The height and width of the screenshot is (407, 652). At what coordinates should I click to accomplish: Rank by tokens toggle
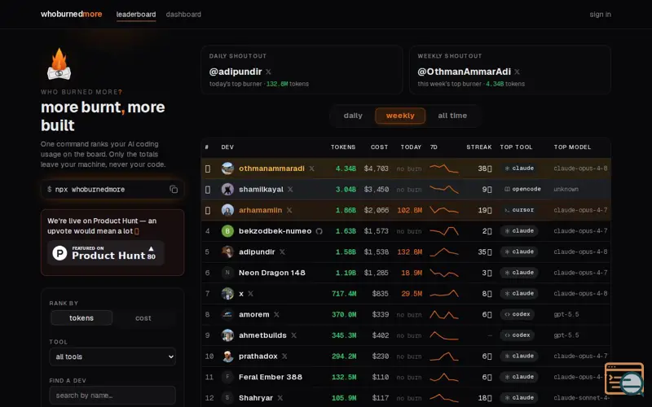(81, 318)
